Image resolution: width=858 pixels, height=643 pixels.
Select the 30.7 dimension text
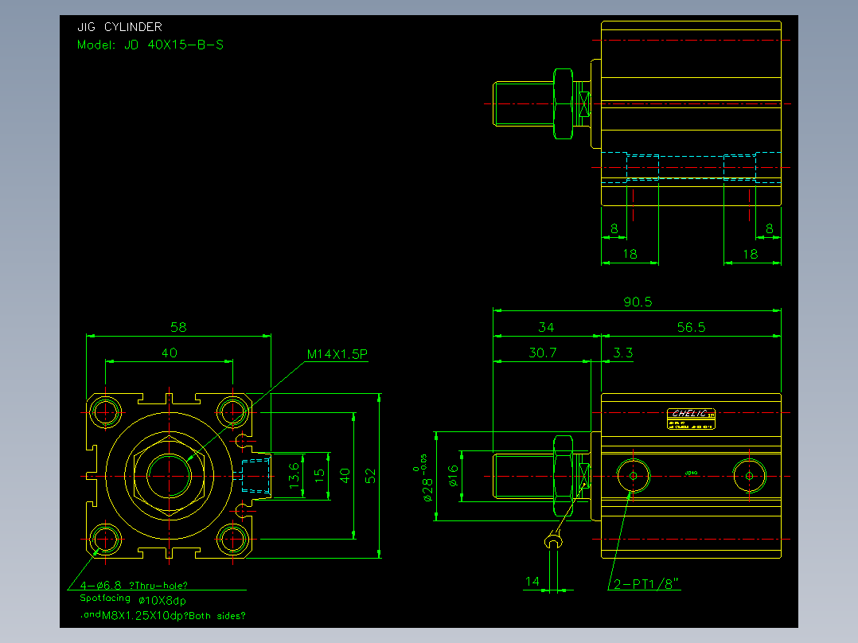point(542,353)
